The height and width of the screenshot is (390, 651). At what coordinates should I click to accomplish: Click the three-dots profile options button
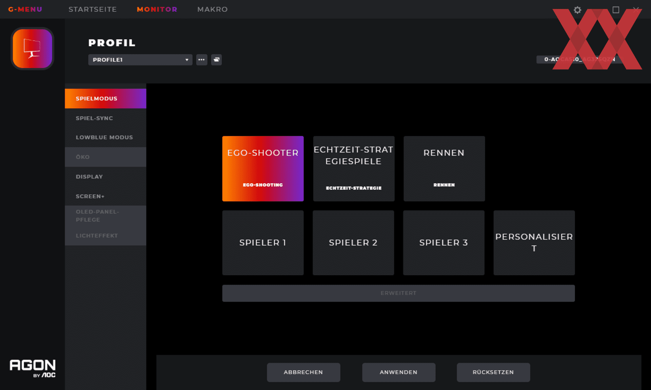201,60
